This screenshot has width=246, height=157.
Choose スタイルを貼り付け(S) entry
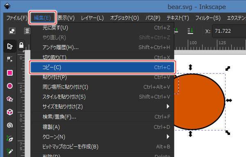102,97
